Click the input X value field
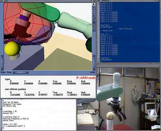161x131 pixels. tap(14, 83)
